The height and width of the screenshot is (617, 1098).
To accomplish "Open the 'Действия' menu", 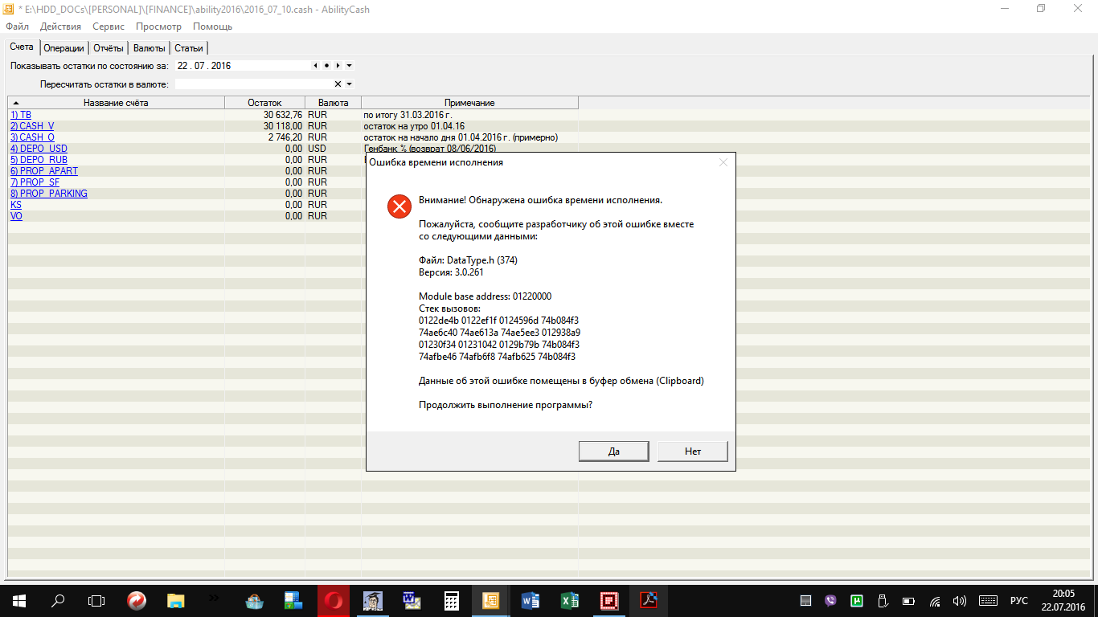I will [60, 27].
